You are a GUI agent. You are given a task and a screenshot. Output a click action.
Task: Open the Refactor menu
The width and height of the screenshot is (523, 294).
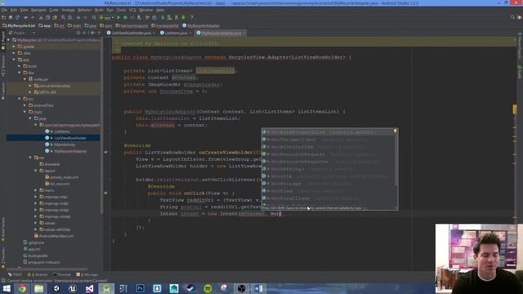click(x=84, y=10)
